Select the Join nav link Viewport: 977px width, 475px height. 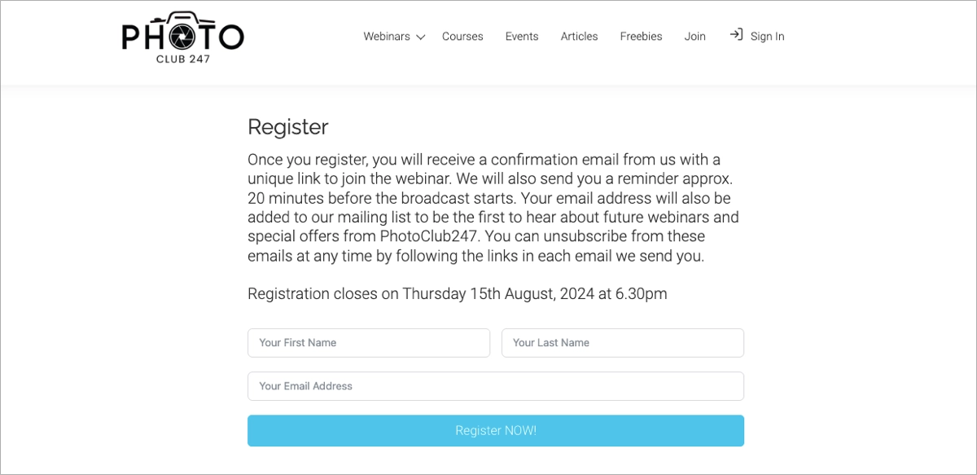pos(694,37)
